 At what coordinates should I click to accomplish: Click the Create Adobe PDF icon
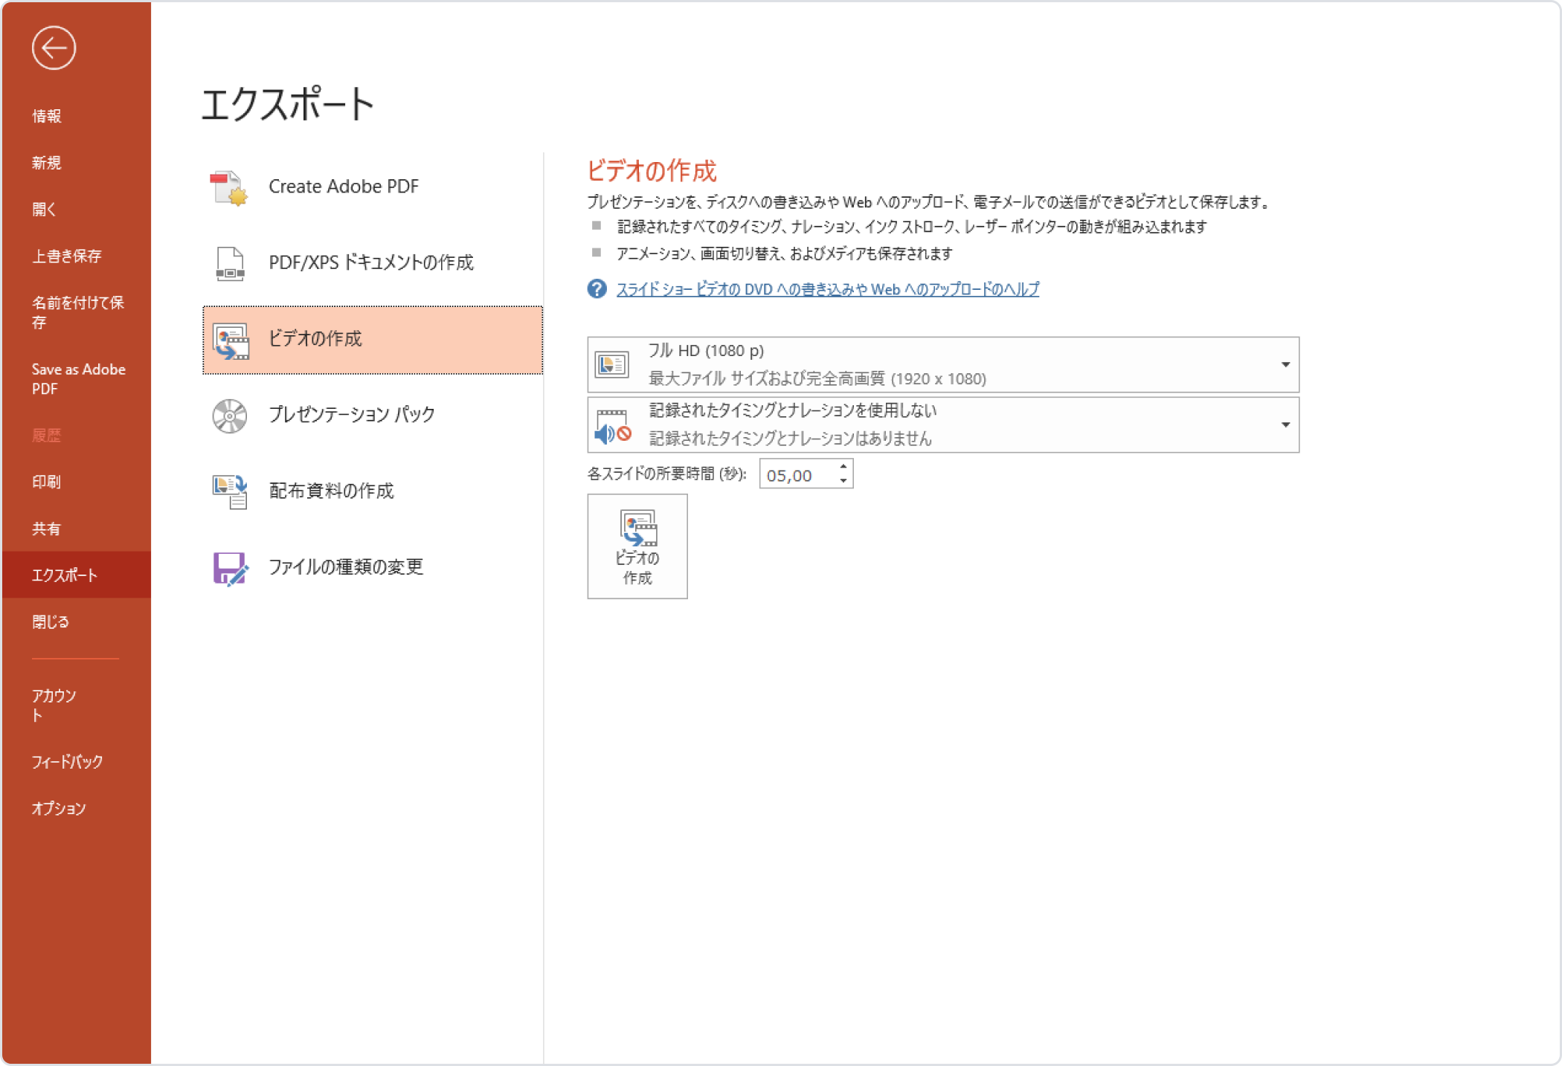(229, 187)
